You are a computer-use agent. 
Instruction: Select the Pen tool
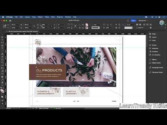click(2, 54)
